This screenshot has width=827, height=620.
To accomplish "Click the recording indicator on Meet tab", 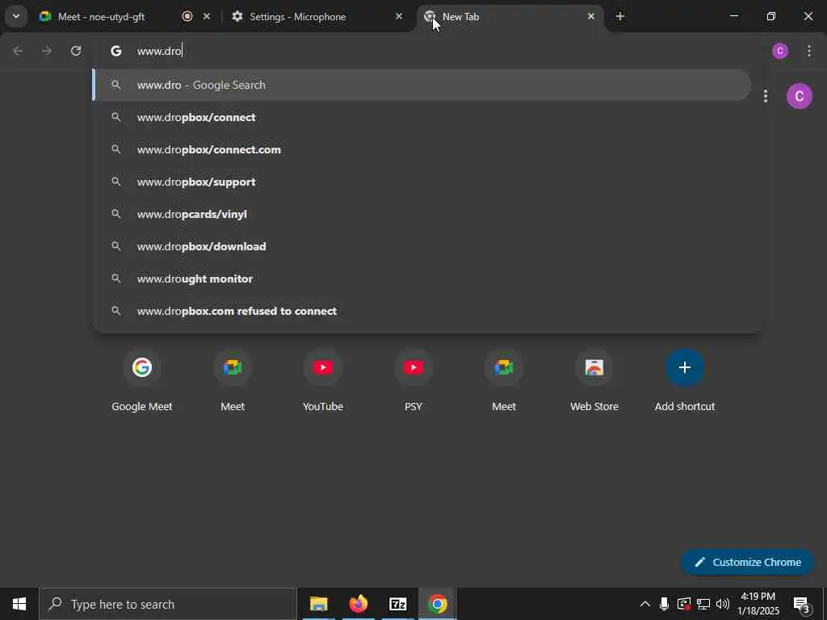I will 187,16.
